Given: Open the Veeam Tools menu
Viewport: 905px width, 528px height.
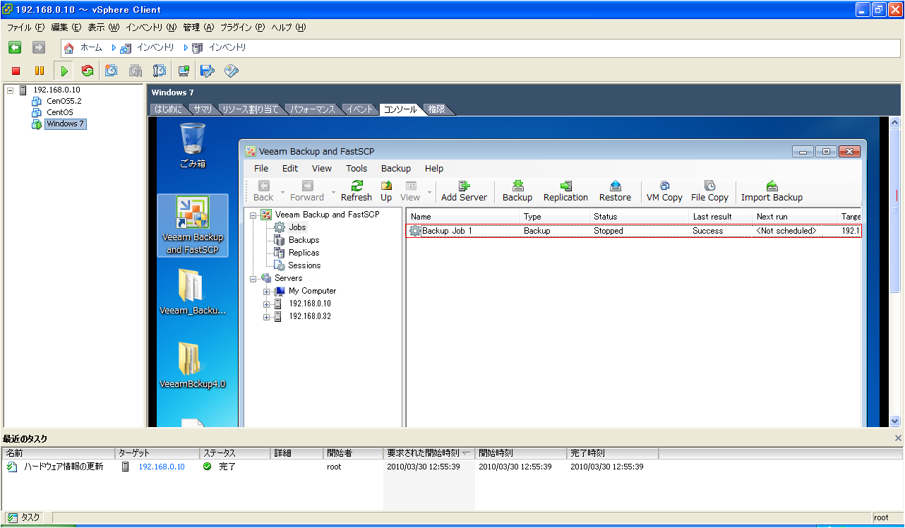Looking at the screenshot, I should click(356, 168).
